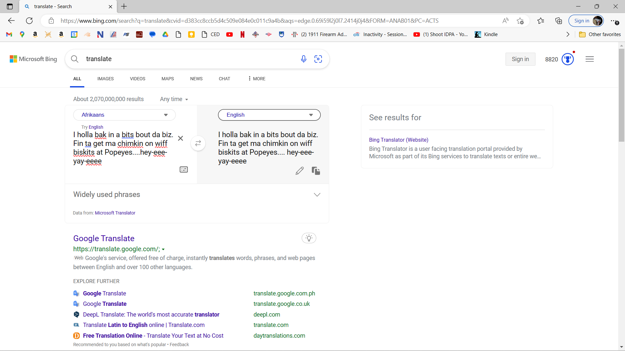Open the Microsoft Translator link
This screenshot has width=625, height=351.
pos(115,213)
